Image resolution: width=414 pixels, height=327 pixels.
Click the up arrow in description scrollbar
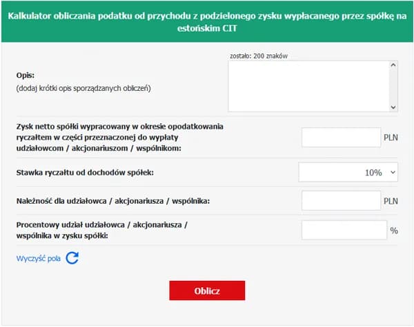[393, 66]
